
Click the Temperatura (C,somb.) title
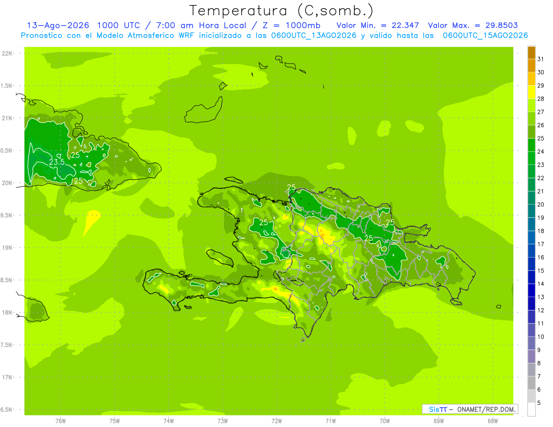tap(282, 10)
